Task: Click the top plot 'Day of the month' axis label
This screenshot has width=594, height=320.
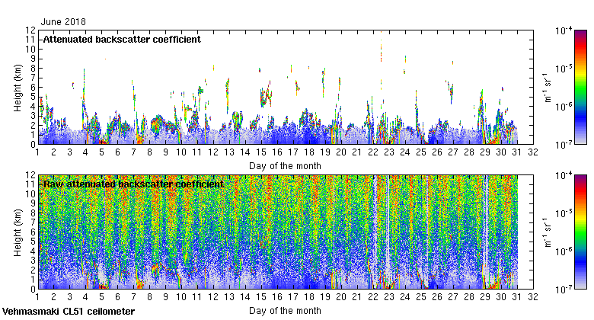Action: pyautogui.click(x=285, y=166)
